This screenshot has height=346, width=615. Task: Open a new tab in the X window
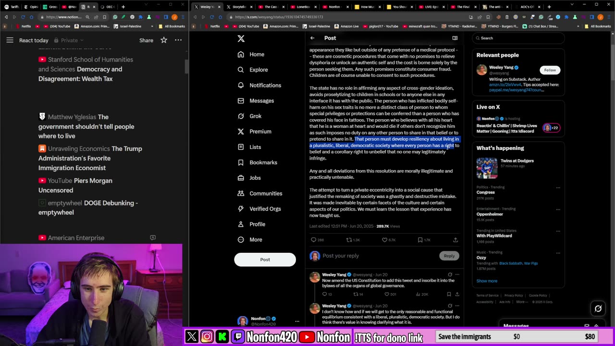(549, 7)
